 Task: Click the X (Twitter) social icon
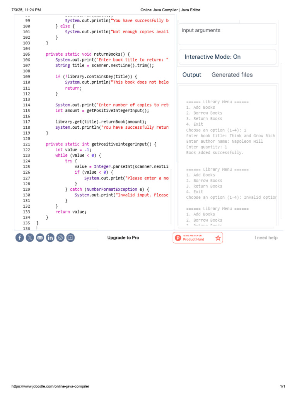point(30,238)
